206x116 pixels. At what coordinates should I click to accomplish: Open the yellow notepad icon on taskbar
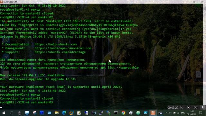coord(79,113)
